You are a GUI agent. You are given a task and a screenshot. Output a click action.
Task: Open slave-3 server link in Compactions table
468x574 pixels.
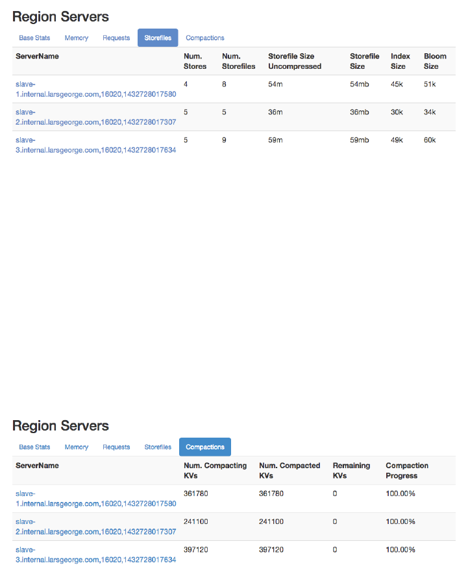[x=96, y=555]
